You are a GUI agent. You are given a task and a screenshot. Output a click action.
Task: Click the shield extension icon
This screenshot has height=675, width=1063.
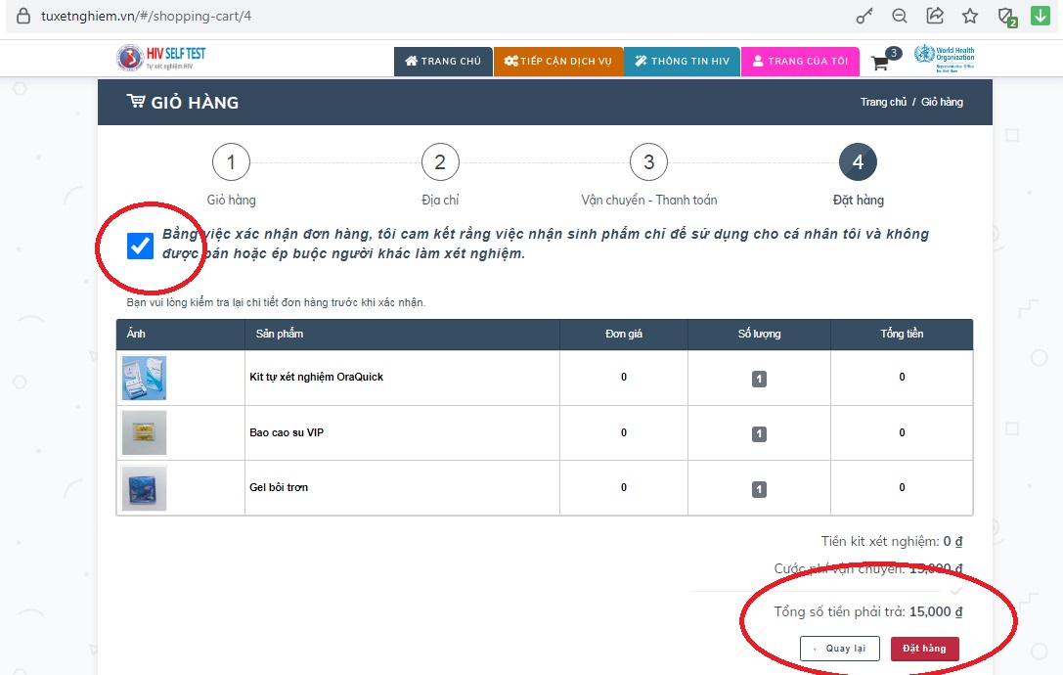point(1005,17)
